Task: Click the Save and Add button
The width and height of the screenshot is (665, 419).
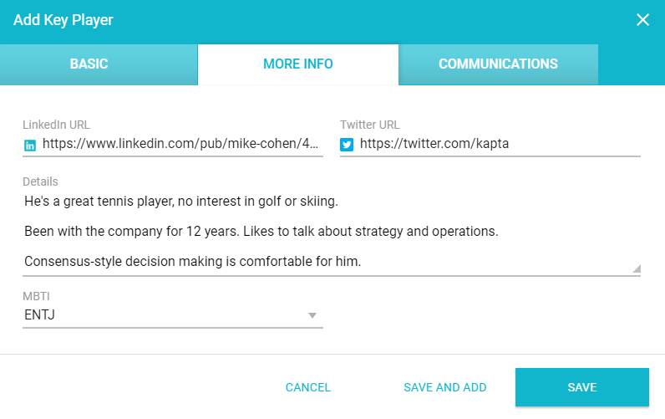Action: tap(444, 387)
